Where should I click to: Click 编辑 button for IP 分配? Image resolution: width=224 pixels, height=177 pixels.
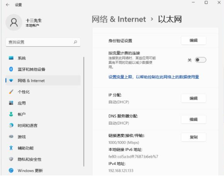click(194, 98)
